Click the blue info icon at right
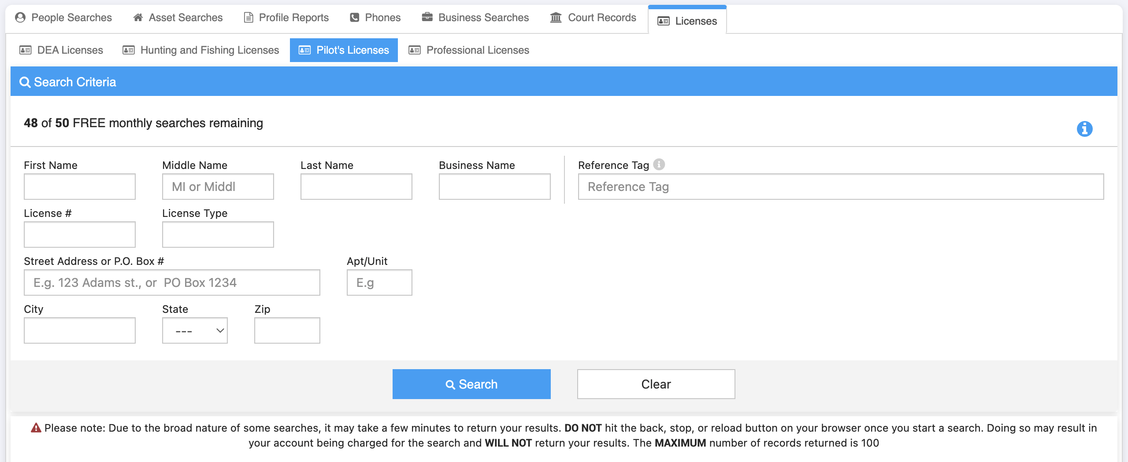The image size is (1128, 462). point(1084,129)
